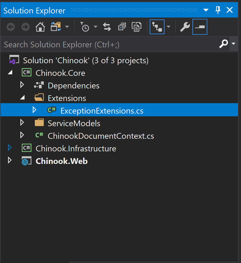
Task: Collapse the Extensions folder
Action: tap(23, 97)
